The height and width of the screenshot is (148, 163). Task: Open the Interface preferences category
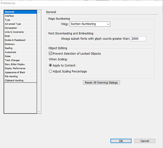click(20, 16)
